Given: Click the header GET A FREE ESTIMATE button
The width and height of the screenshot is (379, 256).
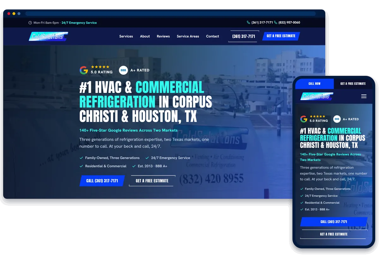Looking at the screenshot, I should [x=281, y=36].
